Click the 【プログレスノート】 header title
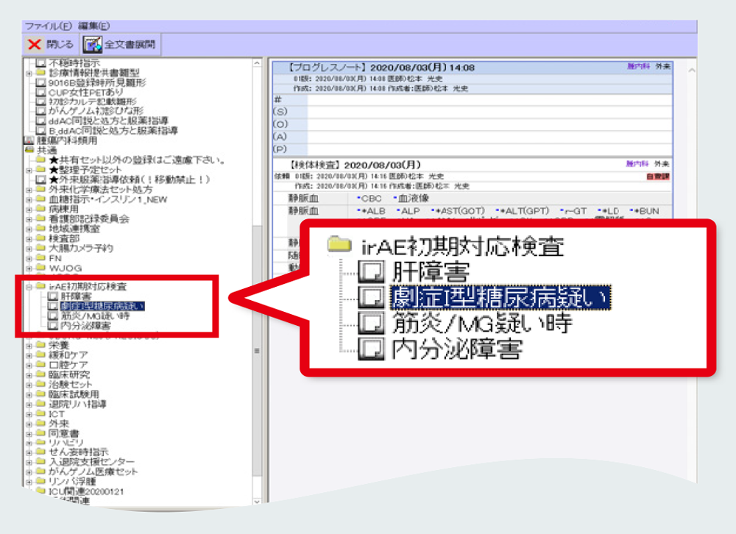Screen dimensions: 736x534 327,68
